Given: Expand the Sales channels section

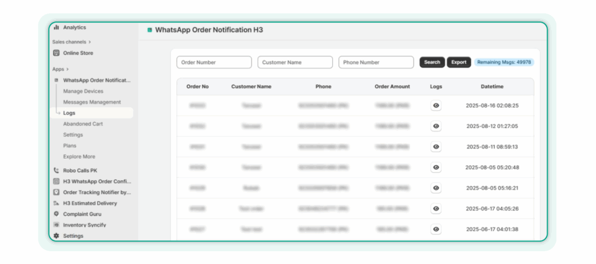Looking at the screenshot, I should [x=90, y=42].
